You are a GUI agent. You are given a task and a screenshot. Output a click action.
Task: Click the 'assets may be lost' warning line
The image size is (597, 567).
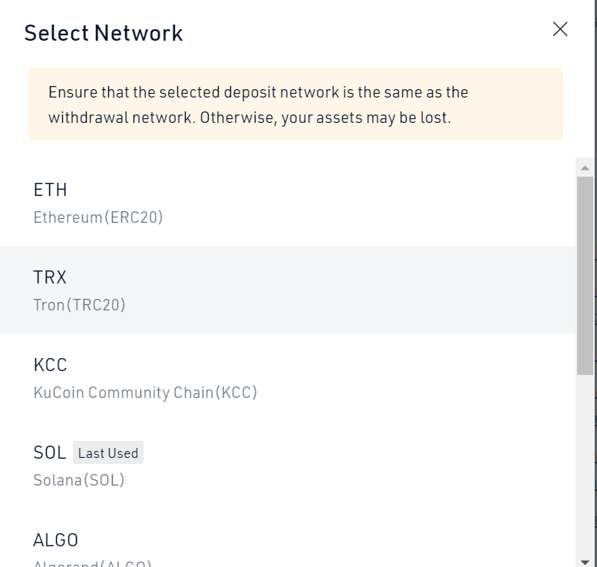(x=249, y=118)
